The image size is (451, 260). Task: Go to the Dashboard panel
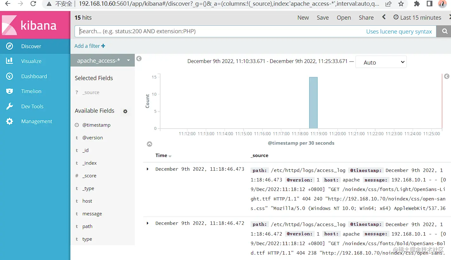(34, 76)
